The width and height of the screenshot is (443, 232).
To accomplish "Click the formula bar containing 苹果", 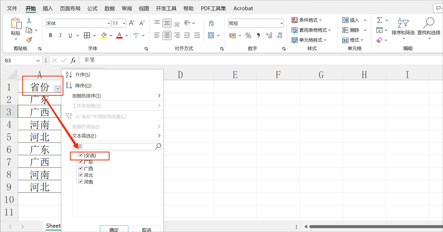I will [x=261, y=60].
